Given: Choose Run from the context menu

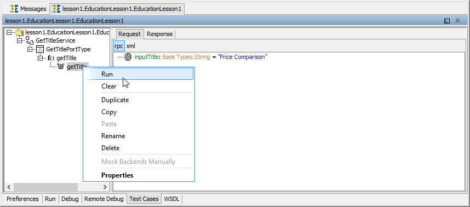Looking at the screenshot, I should click(139, 74).
